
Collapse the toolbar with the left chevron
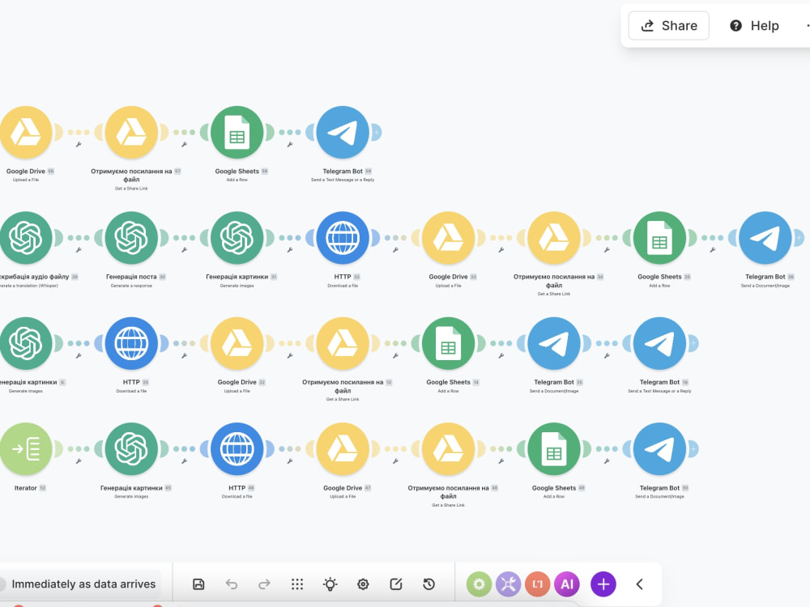pos(640,584)
